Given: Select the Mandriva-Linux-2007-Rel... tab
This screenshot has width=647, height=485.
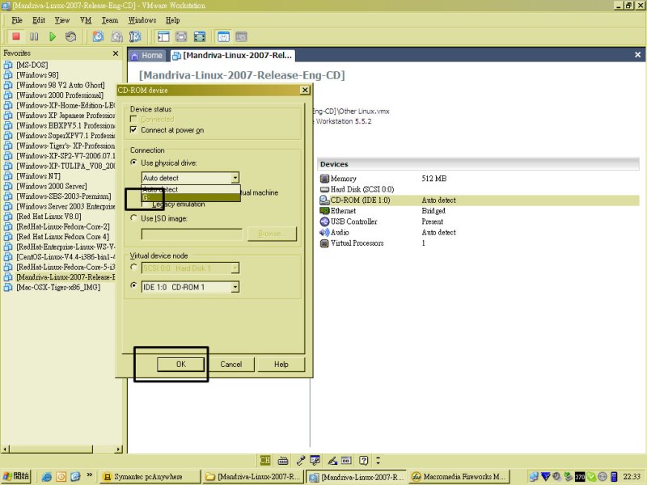Looking at the screenshot, I should point(232,55).
